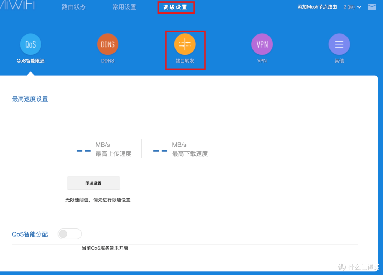
Task: Open 端口转发 port forwarding icon
Action: pos(185,44)
